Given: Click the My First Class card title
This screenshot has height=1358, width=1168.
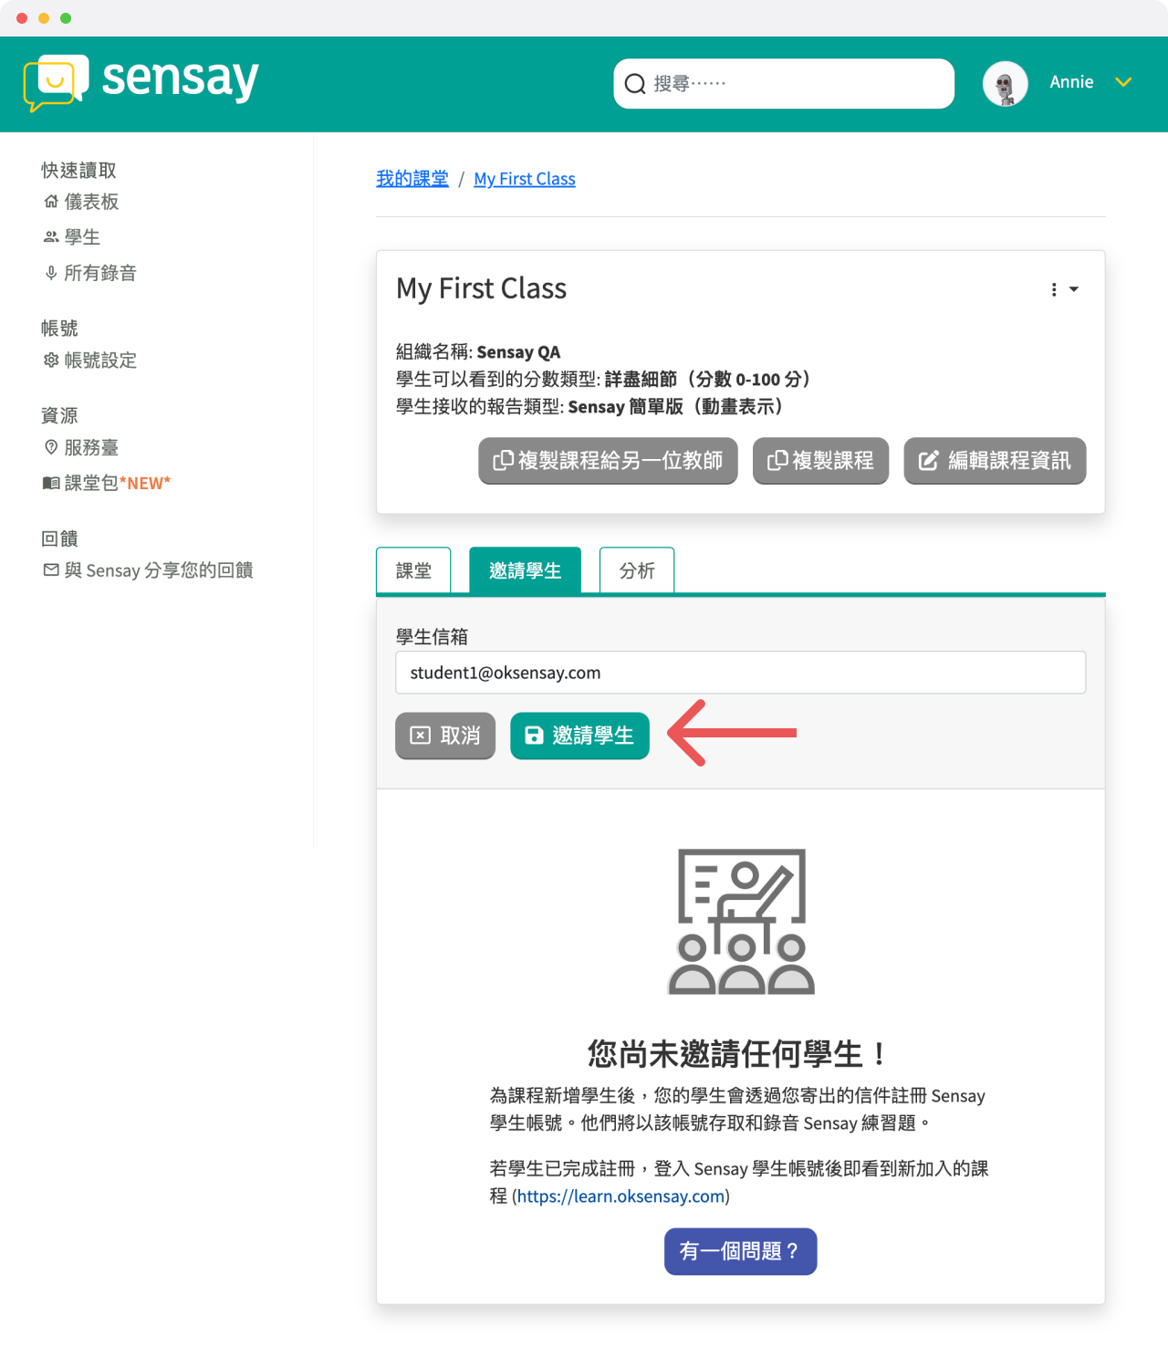Looking at the screenshot, I should (x=481, y=288).
